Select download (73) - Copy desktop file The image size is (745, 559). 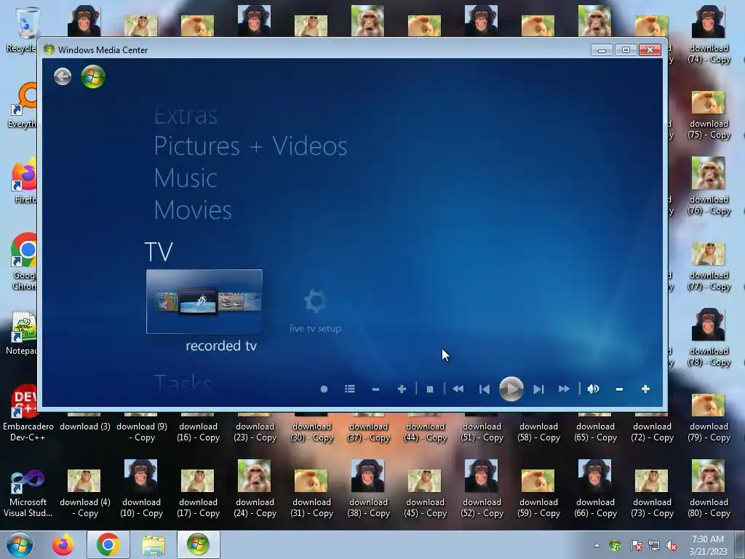click(x=652, y=493)
